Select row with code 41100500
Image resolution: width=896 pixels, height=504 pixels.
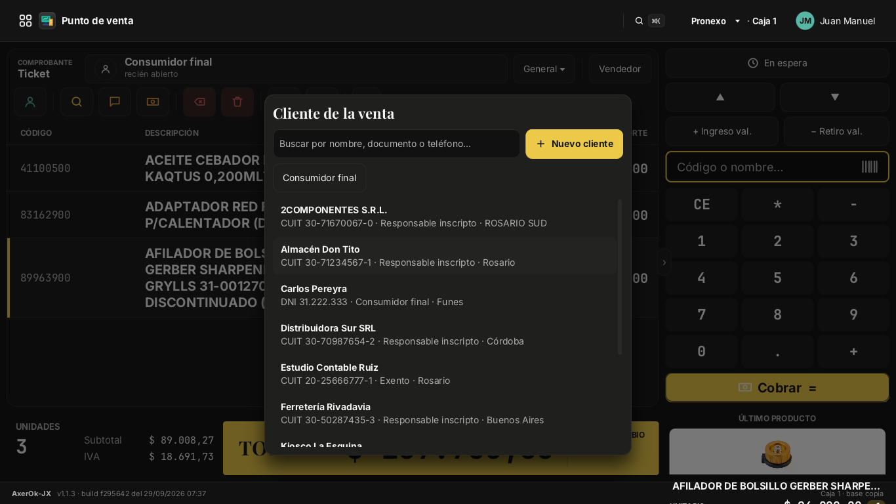point(136,168)
